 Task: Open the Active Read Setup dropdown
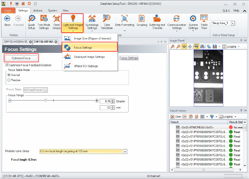point(232,23)
